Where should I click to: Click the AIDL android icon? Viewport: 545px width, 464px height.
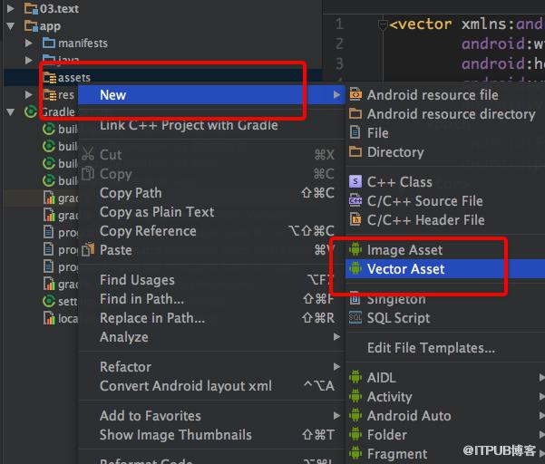355,377
